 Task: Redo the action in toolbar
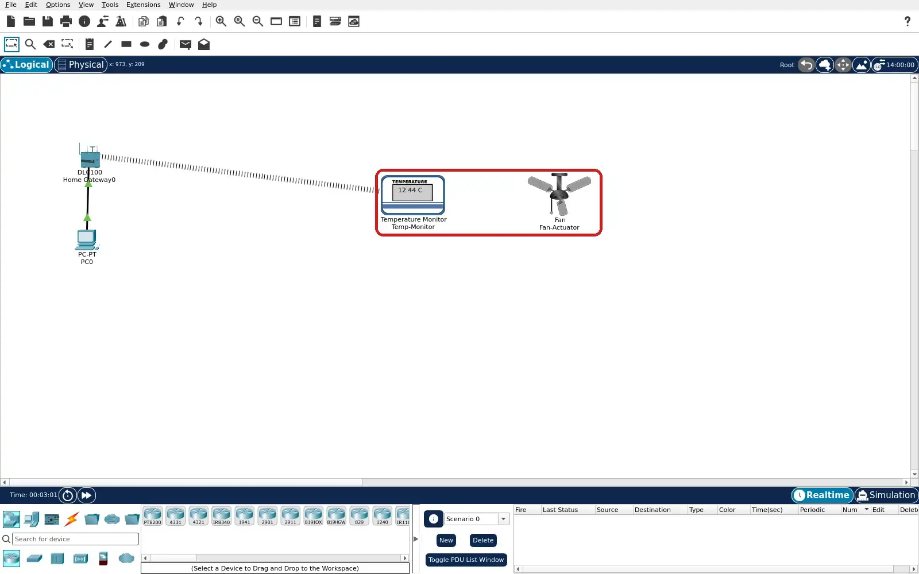tap(199, 21)
